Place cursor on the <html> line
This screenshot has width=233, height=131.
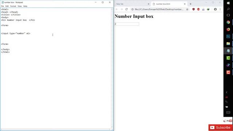pyautogui.click(x=5, y=9)
